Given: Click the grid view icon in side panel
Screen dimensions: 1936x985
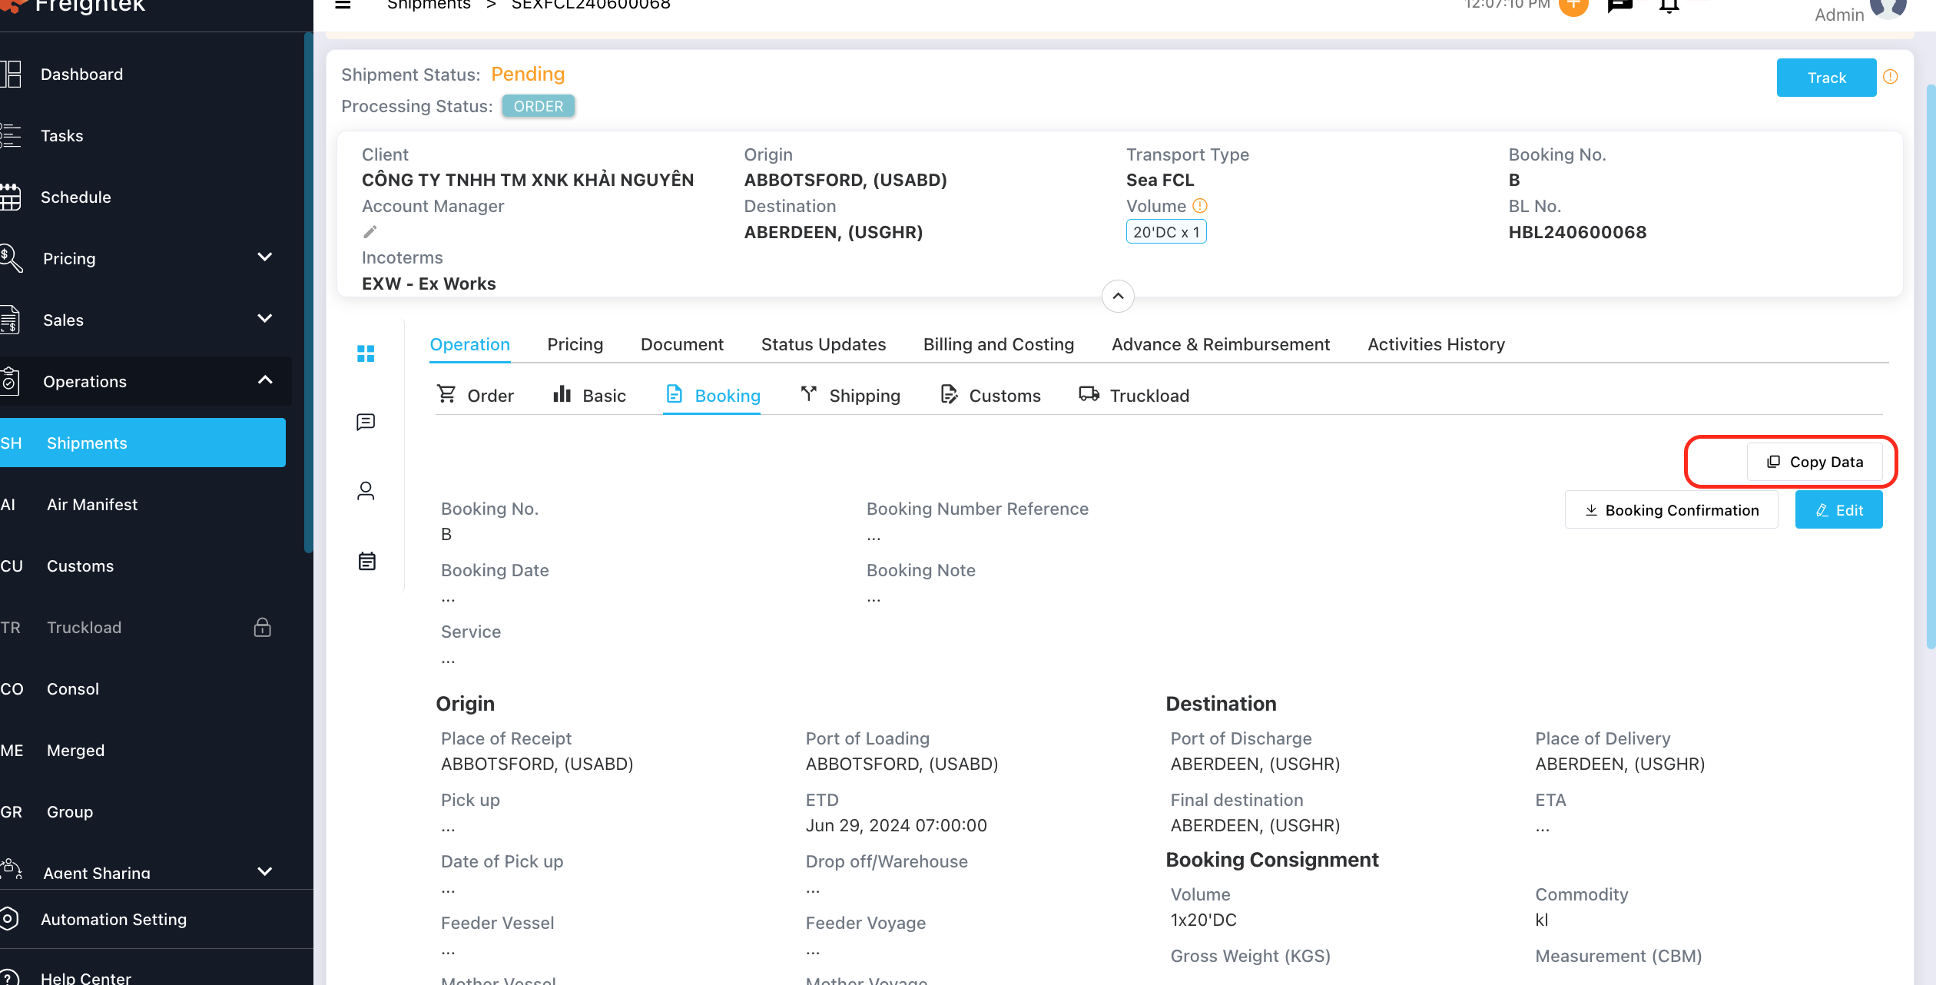Looking at the screenshot, I should (366, 353).
